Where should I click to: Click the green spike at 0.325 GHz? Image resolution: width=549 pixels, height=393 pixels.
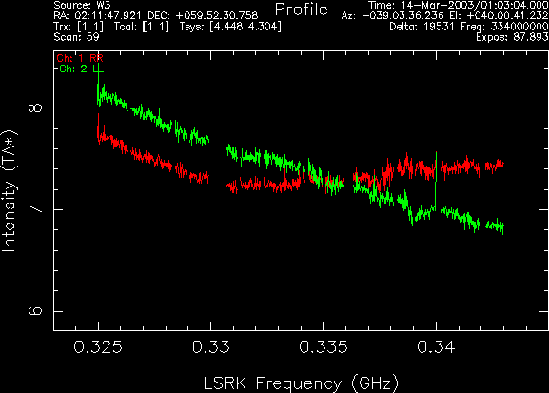(98, 83)
